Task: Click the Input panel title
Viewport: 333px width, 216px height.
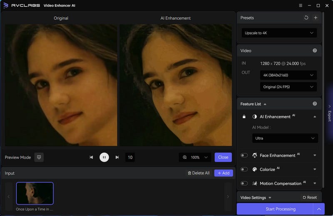Action: coord(10,173)
